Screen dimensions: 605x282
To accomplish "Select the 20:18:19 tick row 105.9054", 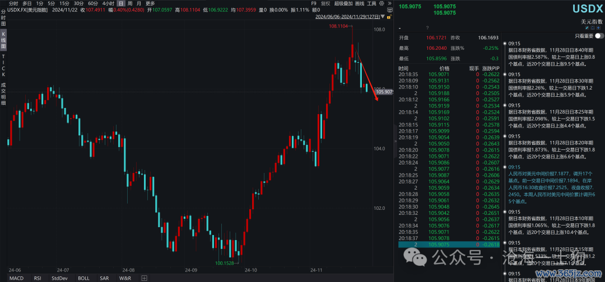I will [449, 137].
